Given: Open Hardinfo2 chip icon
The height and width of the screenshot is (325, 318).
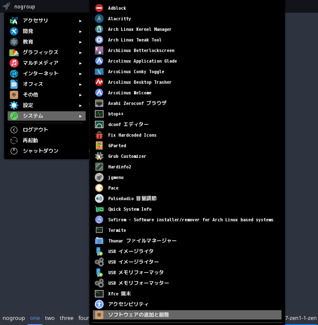Looking at the screenshot, I should (99, 167).
